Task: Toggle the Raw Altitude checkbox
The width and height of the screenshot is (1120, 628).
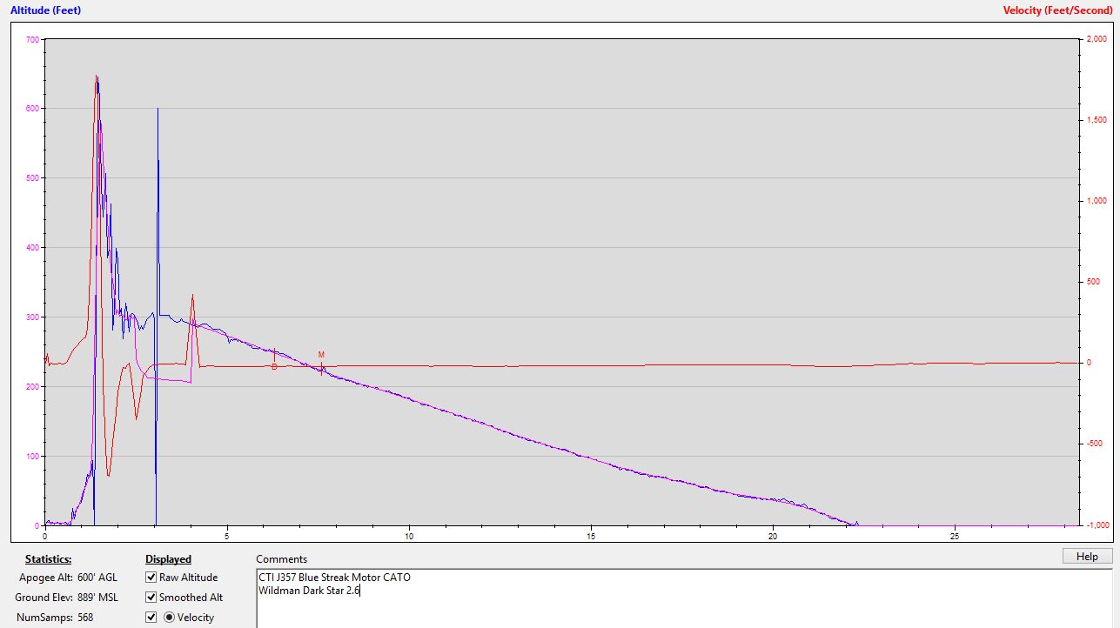Action: pos(151,578)
